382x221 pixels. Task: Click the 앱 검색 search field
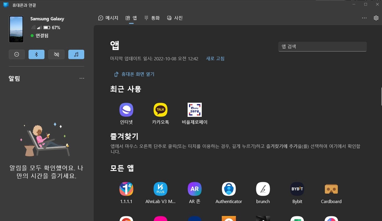click(x=323, y=46)
